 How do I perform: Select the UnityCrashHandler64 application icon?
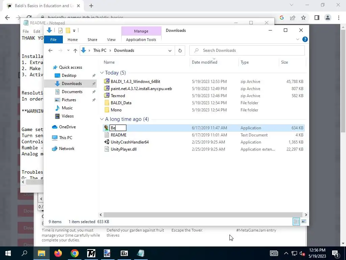pos(107,142)
